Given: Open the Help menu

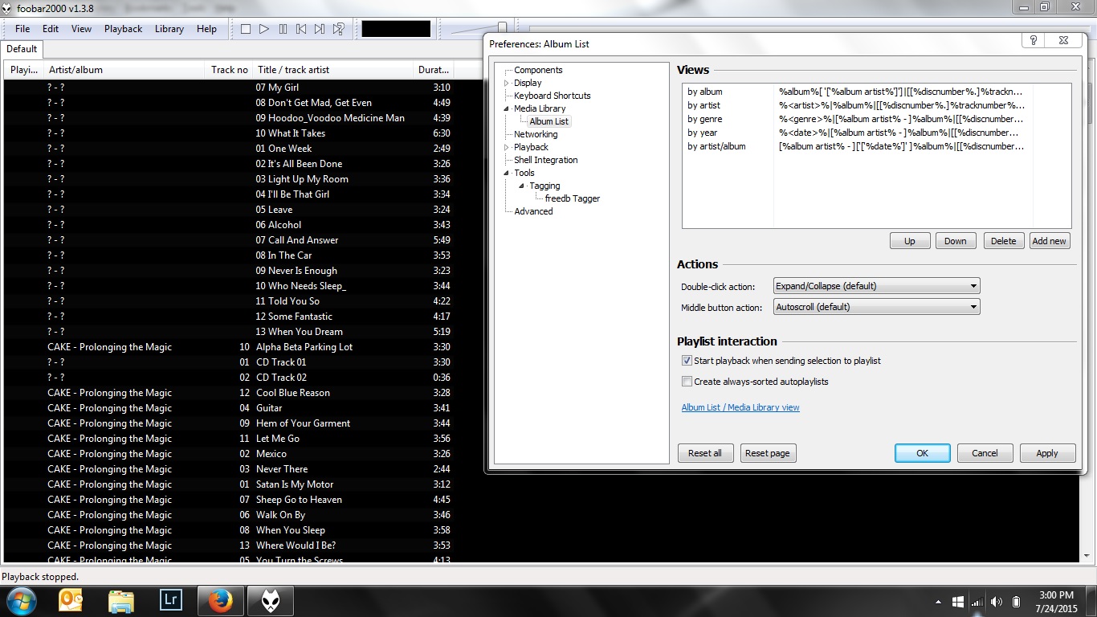Looking at the screenshot, I should (206, 29).
